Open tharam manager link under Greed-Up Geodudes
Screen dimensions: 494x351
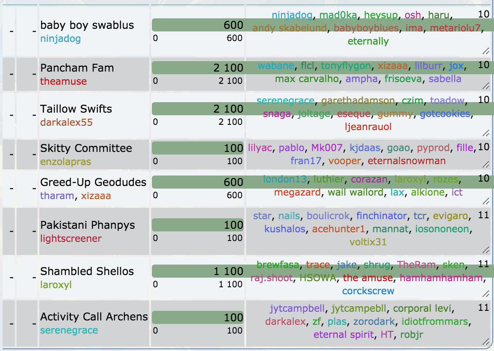(x=57, y=196)
